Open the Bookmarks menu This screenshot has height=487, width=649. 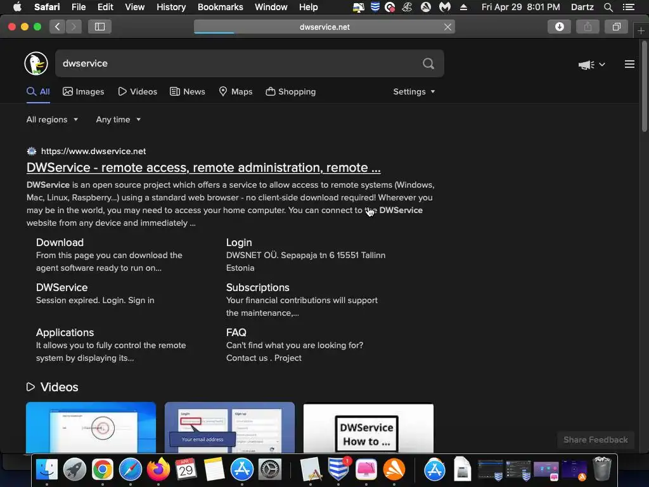[220, 7]
